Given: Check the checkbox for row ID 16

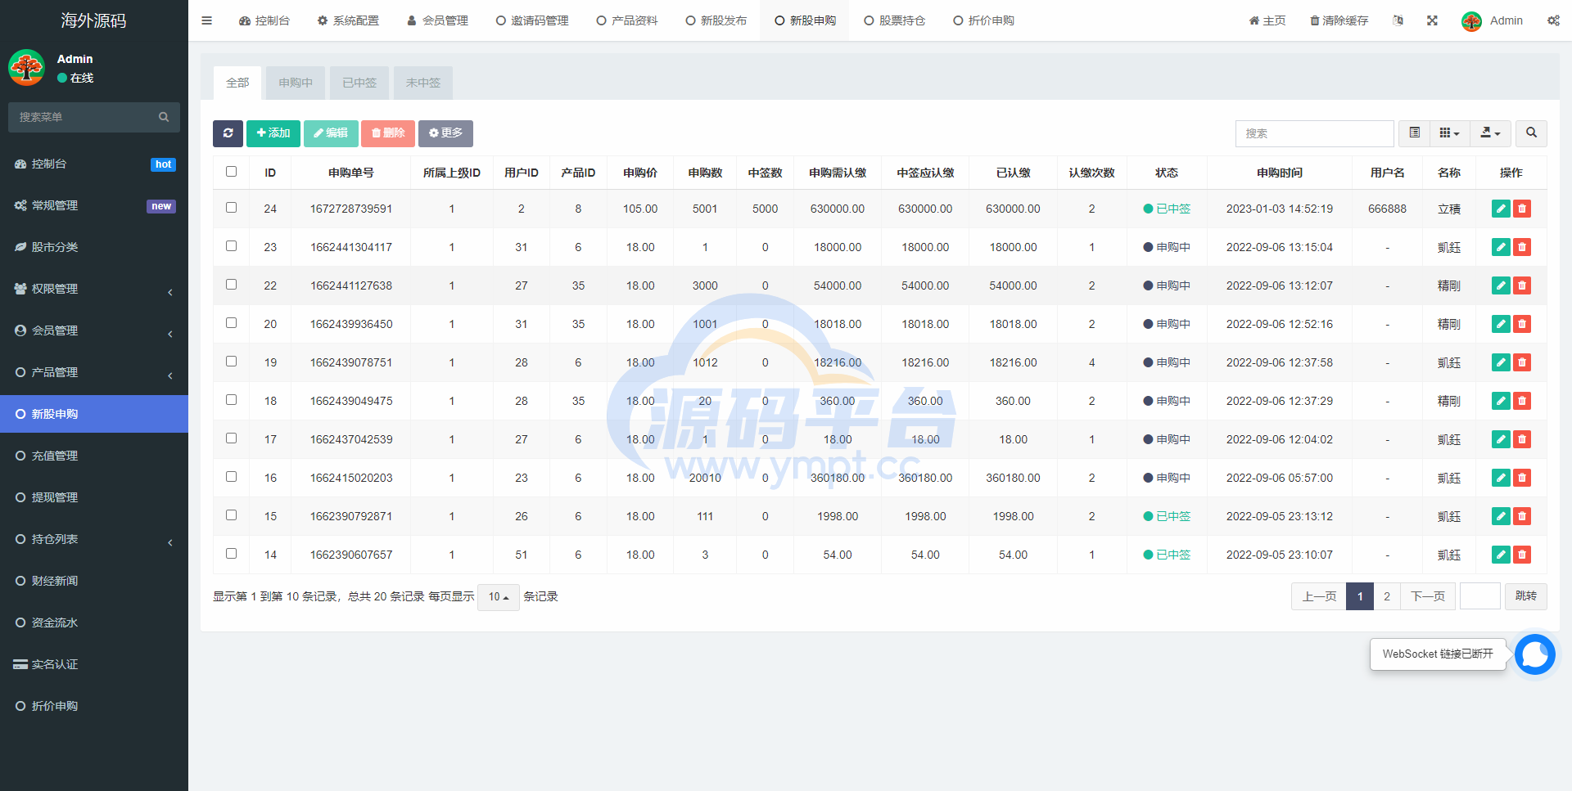Looking at the screenshot, I should 231,477.
